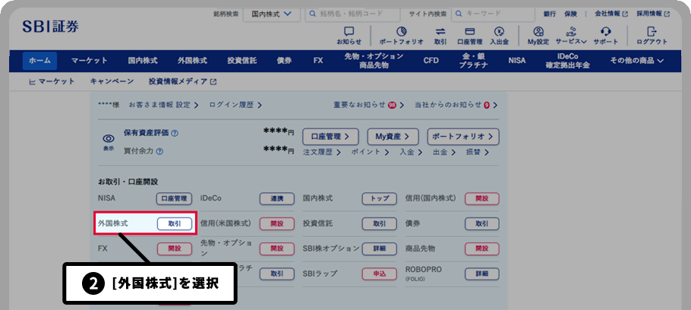Open the 採用情報 external link

653,14
